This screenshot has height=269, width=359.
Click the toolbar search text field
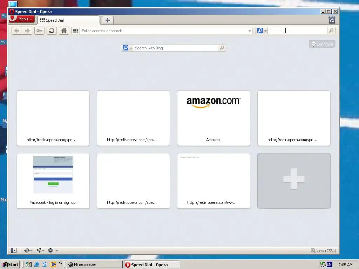tap(297, 31)
